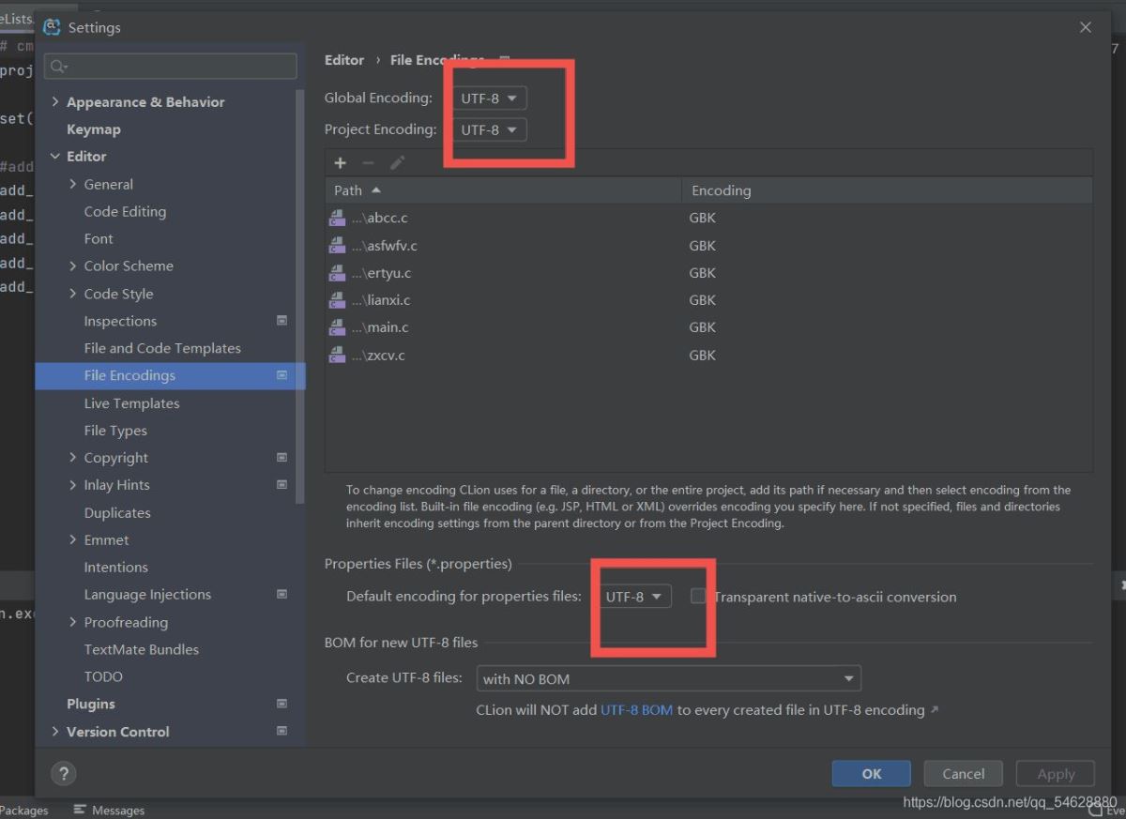The image size is (1126, 819).
Task: Expand the General node
Action: tap(73, 184)
